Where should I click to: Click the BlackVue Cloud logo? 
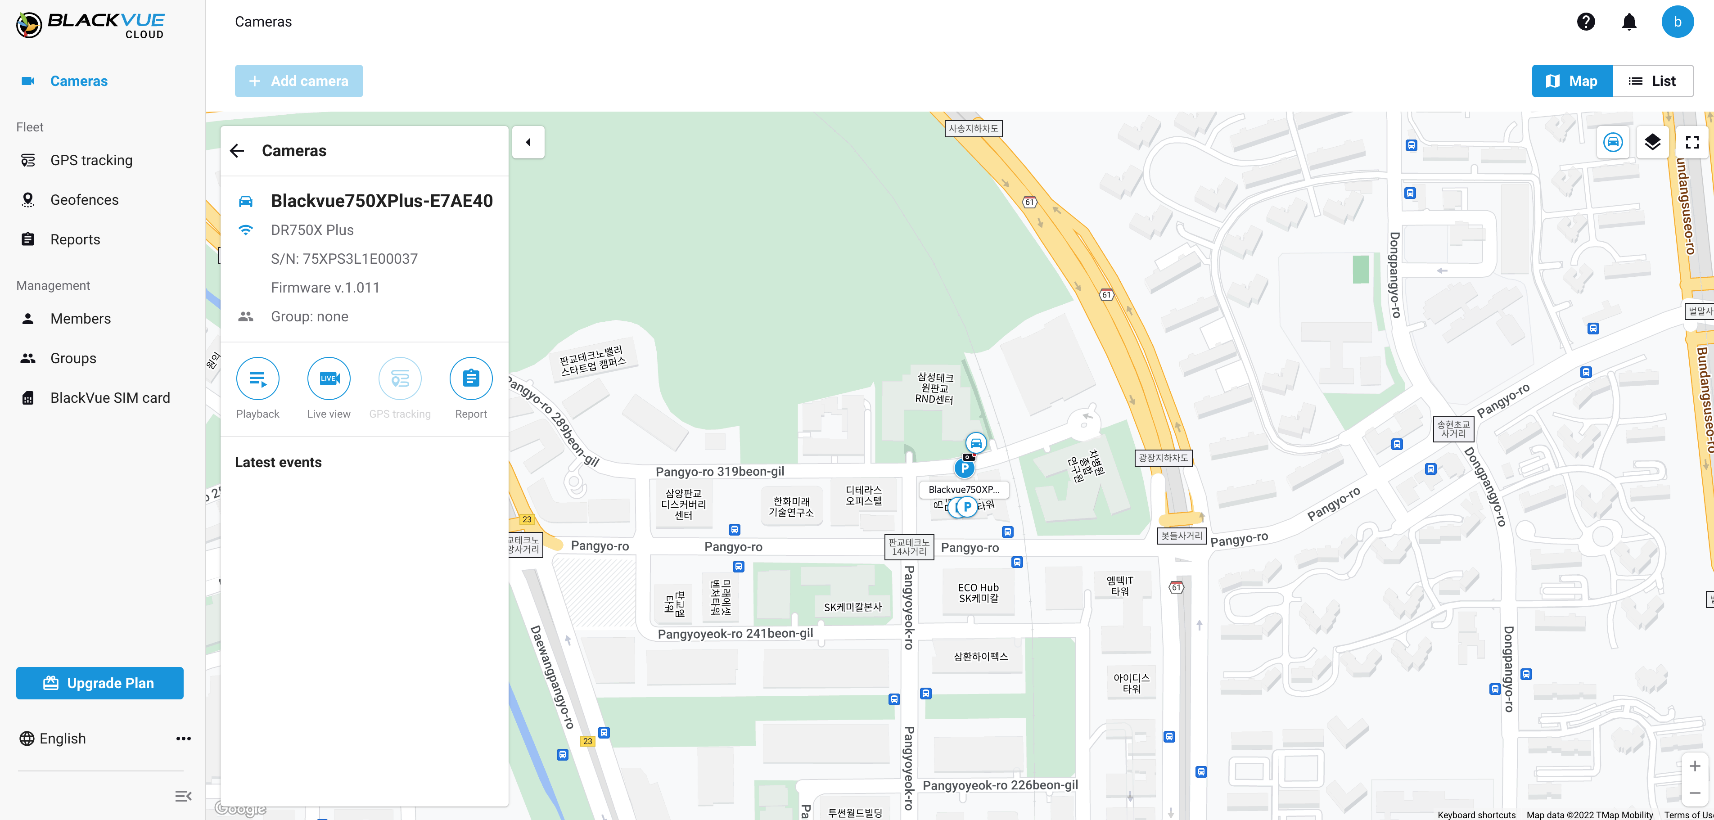(90, 25)
